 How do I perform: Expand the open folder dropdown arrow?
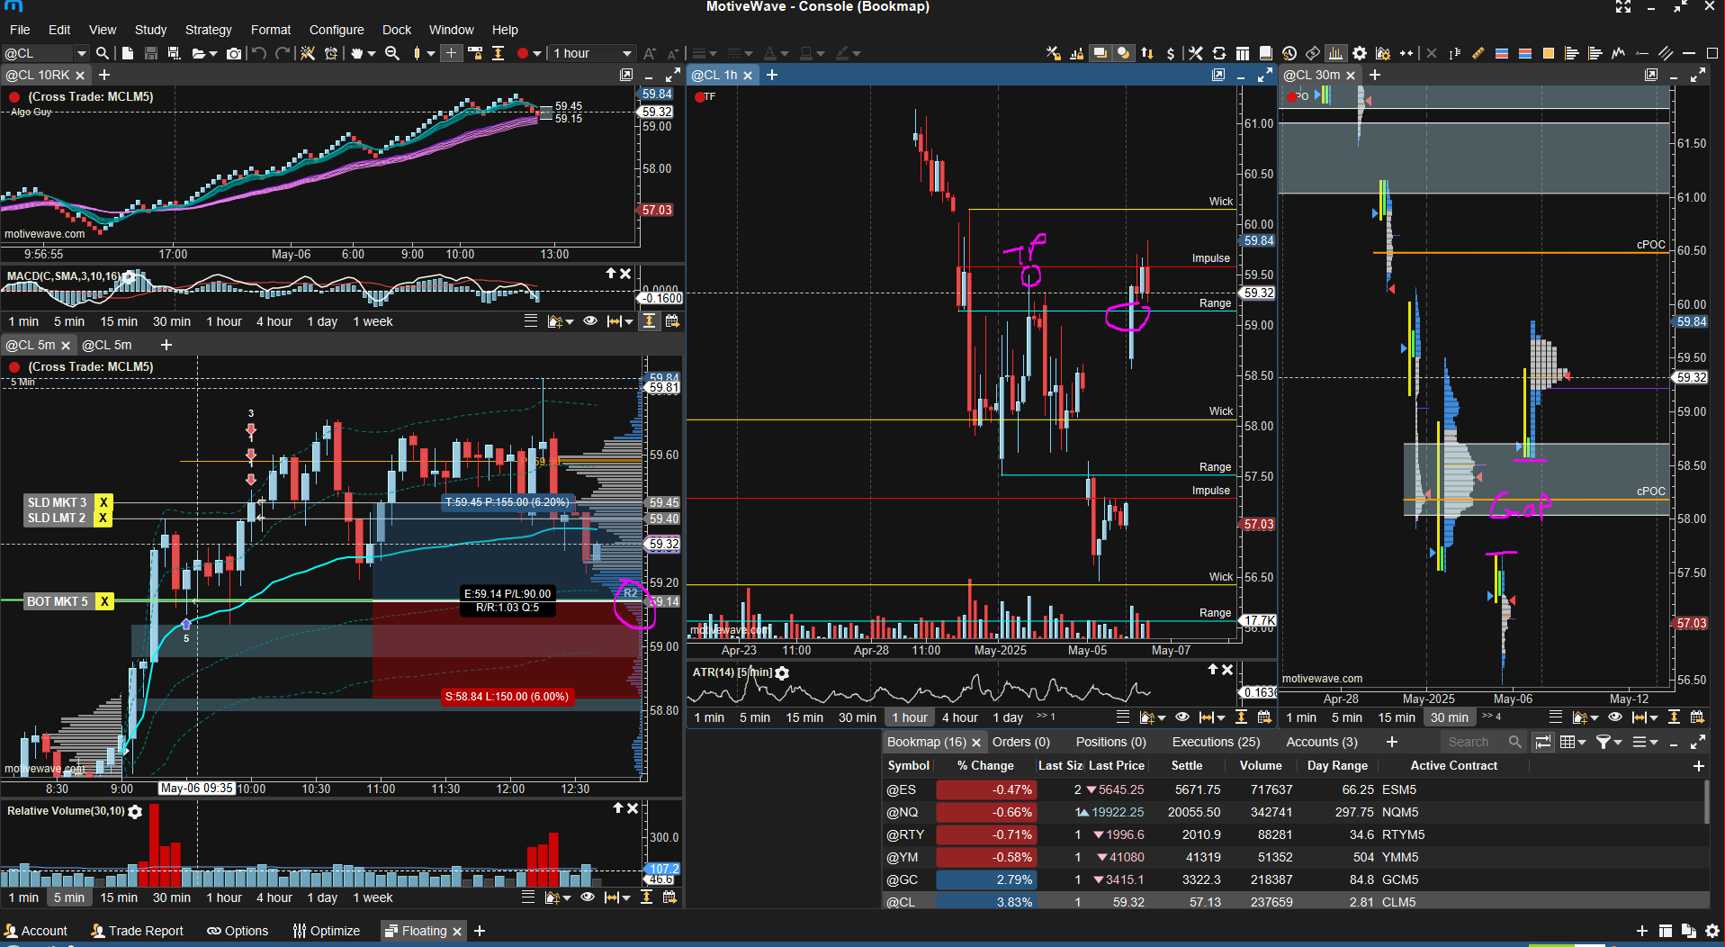(212, 54)
